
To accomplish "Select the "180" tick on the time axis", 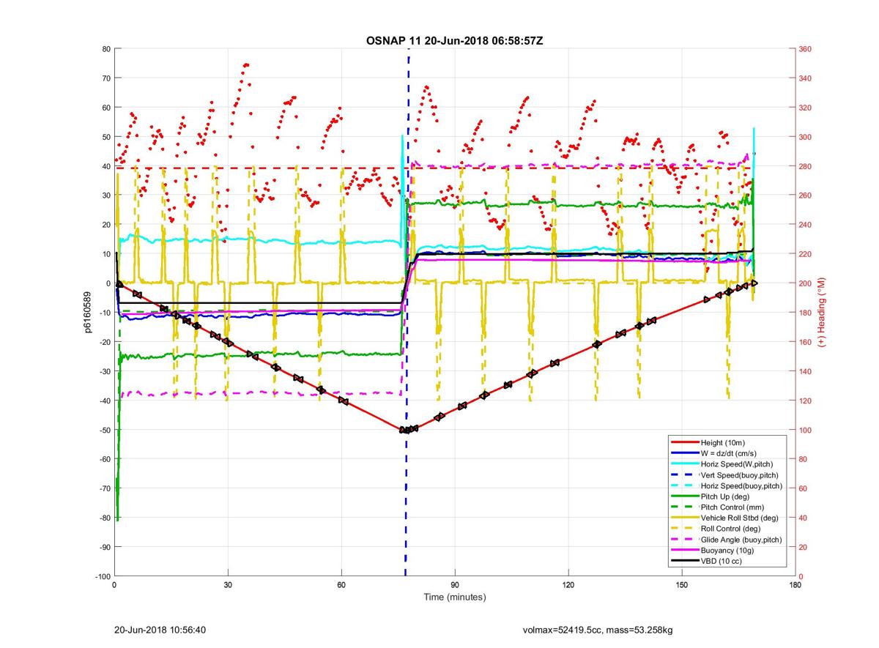I will [795, 585].
